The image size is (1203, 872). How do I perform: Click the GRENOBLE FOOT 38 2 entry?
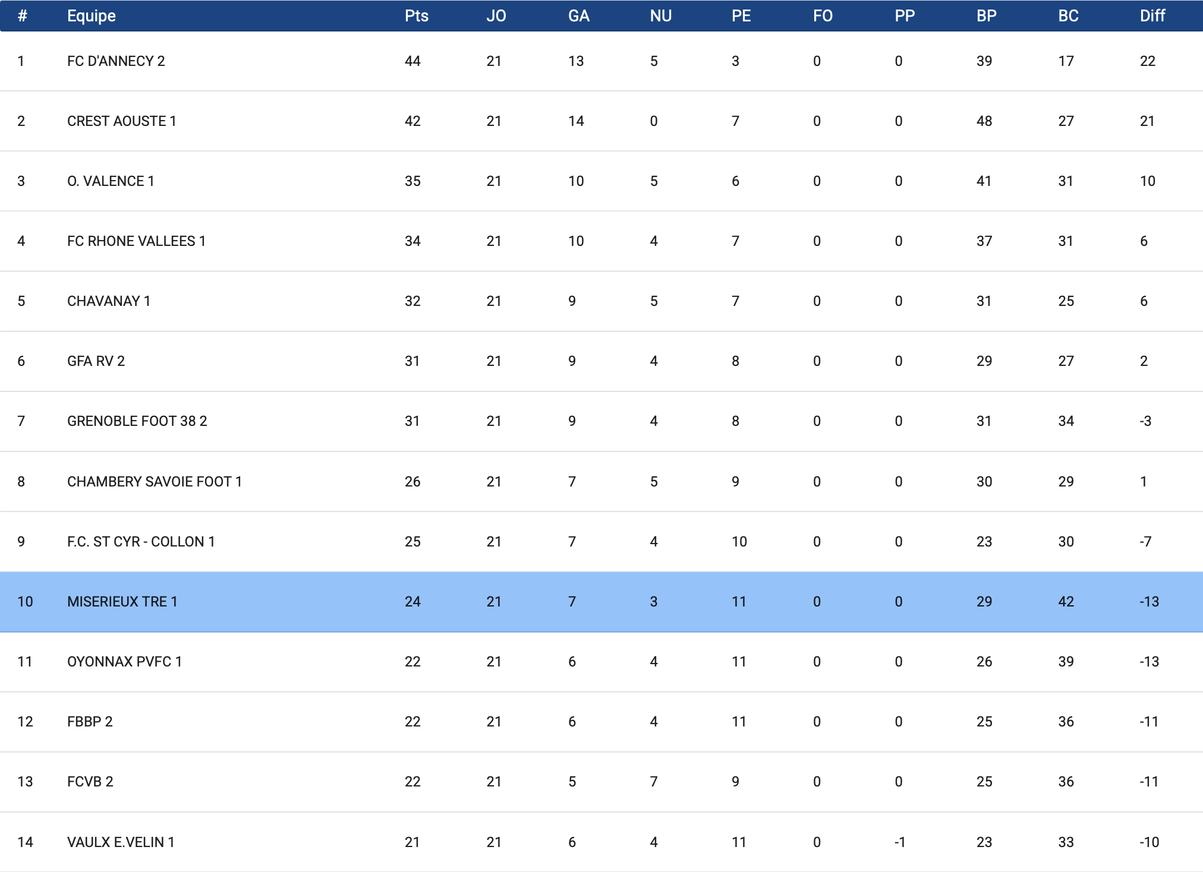coord(137,421)
